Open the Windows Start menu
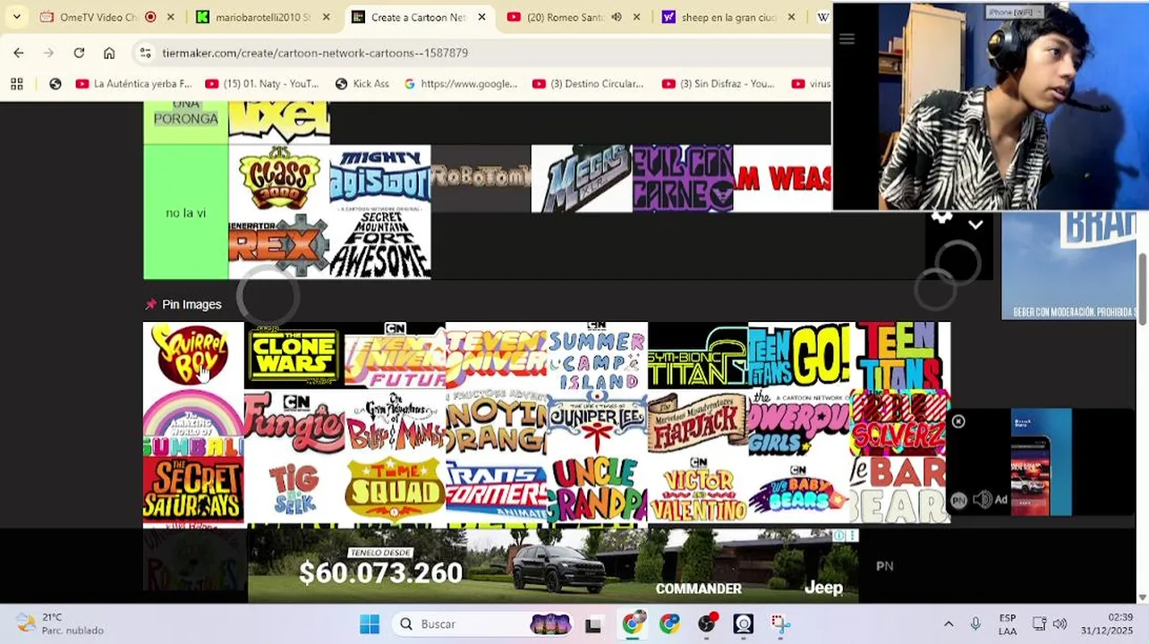The height and width of the screenshot is (644, 1149). (x=369, y=624)
